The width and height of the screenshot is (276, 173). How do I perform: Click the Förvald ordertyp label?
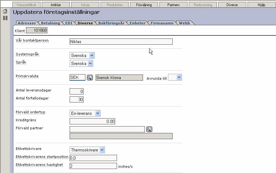(x=30, y=112)
